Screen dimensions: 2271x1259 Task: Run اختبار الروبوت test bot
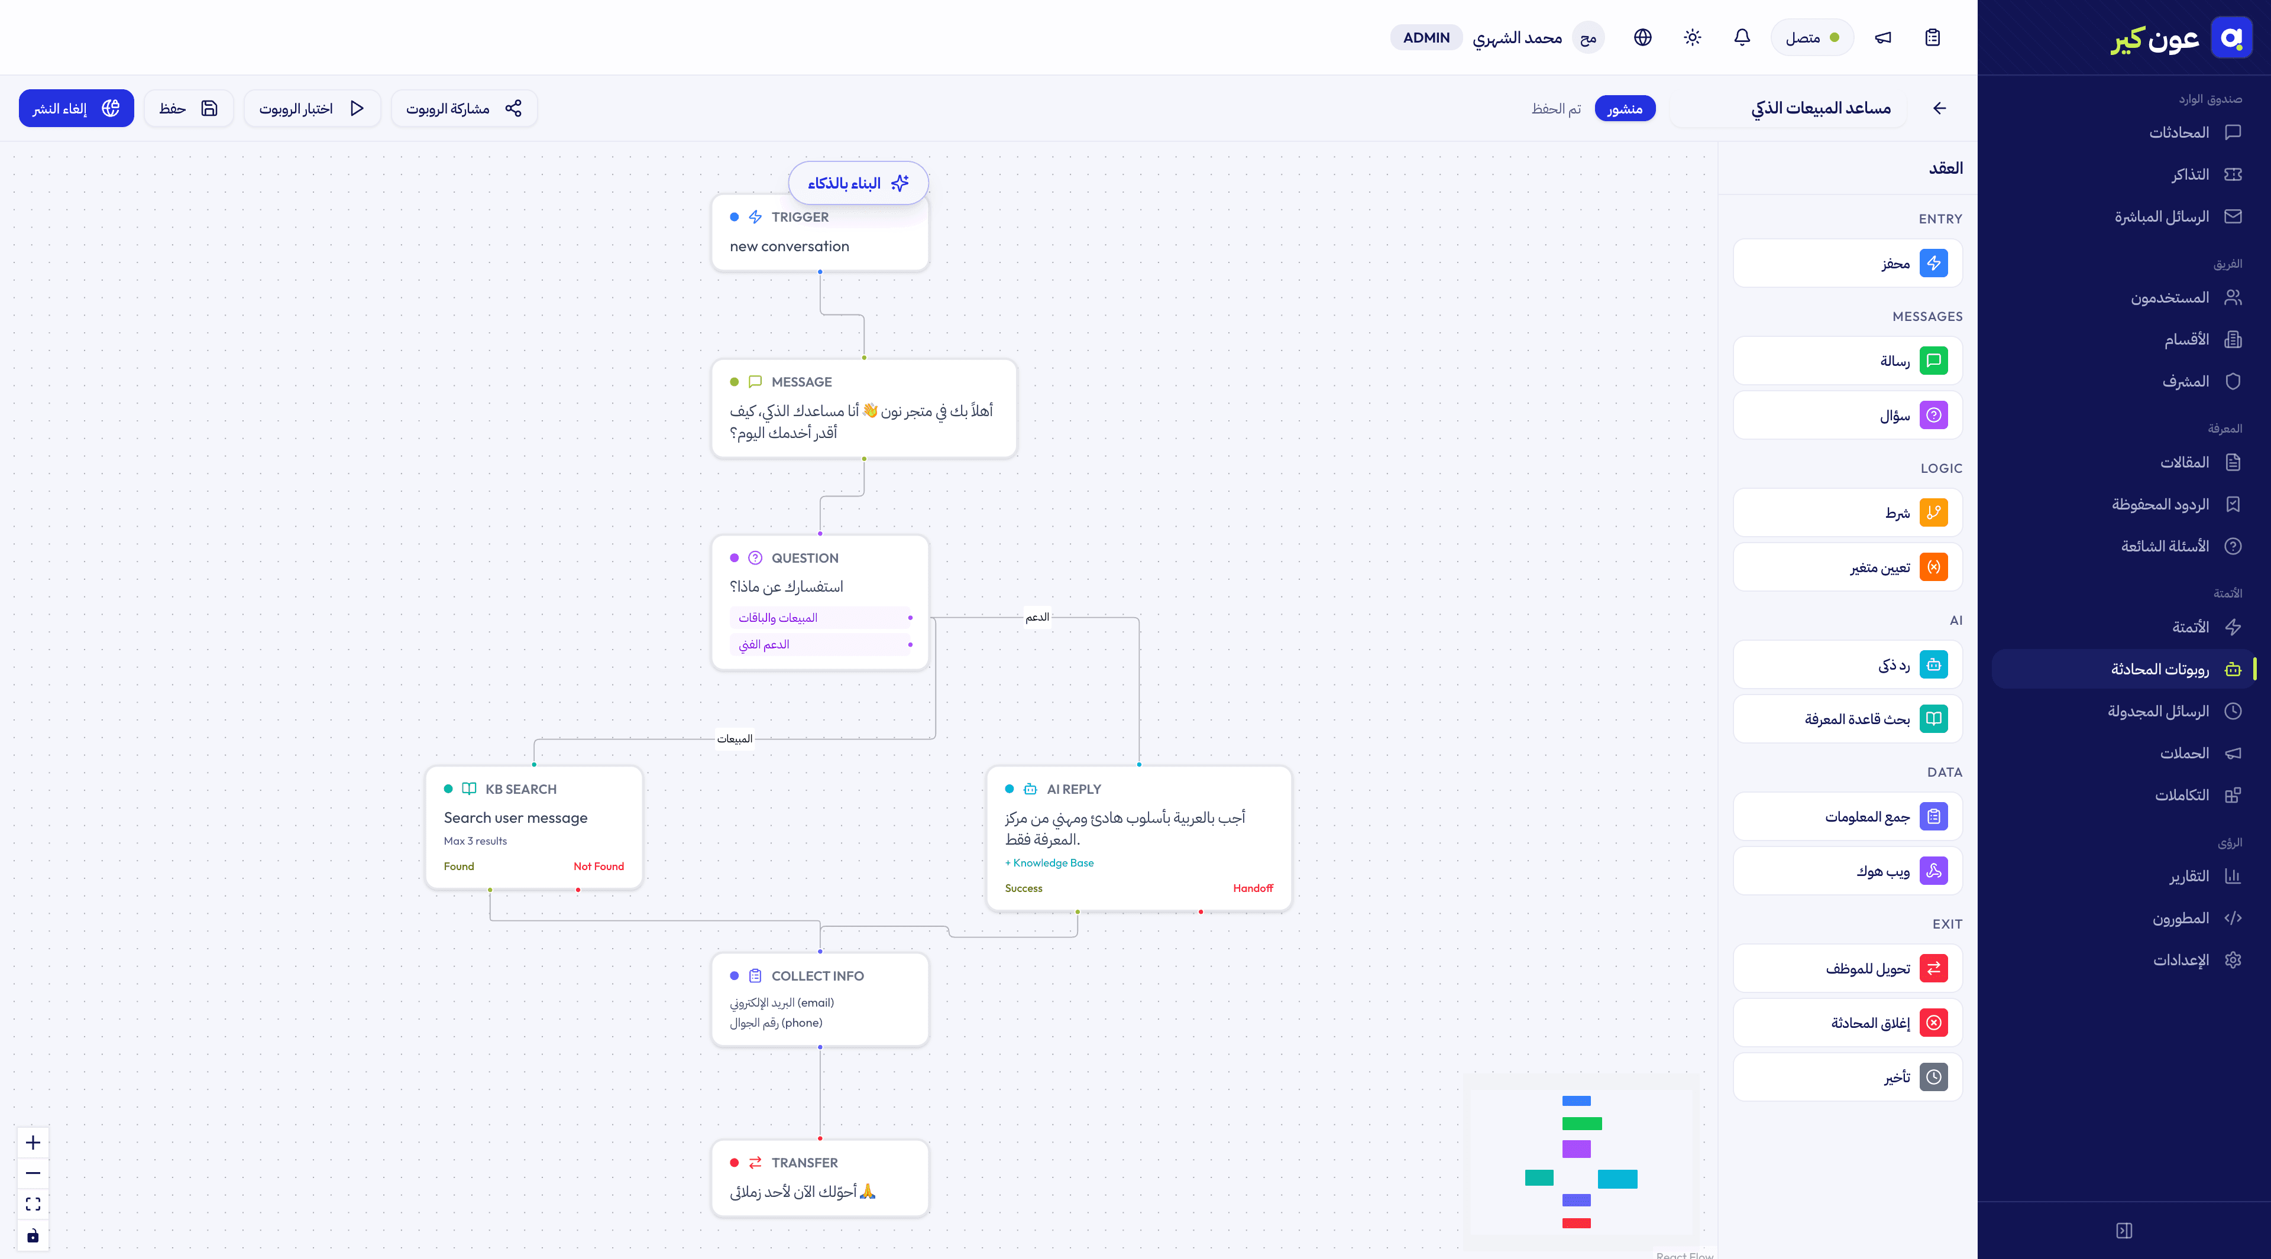(x=312, y=108)
